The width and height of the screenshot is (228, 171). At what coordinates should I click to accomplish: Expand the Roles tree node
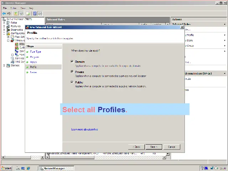point(4,23)
